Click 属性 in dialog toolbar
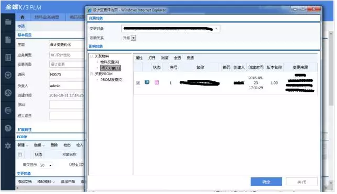This screenshot has width=337, height=194. pos(140,58)
